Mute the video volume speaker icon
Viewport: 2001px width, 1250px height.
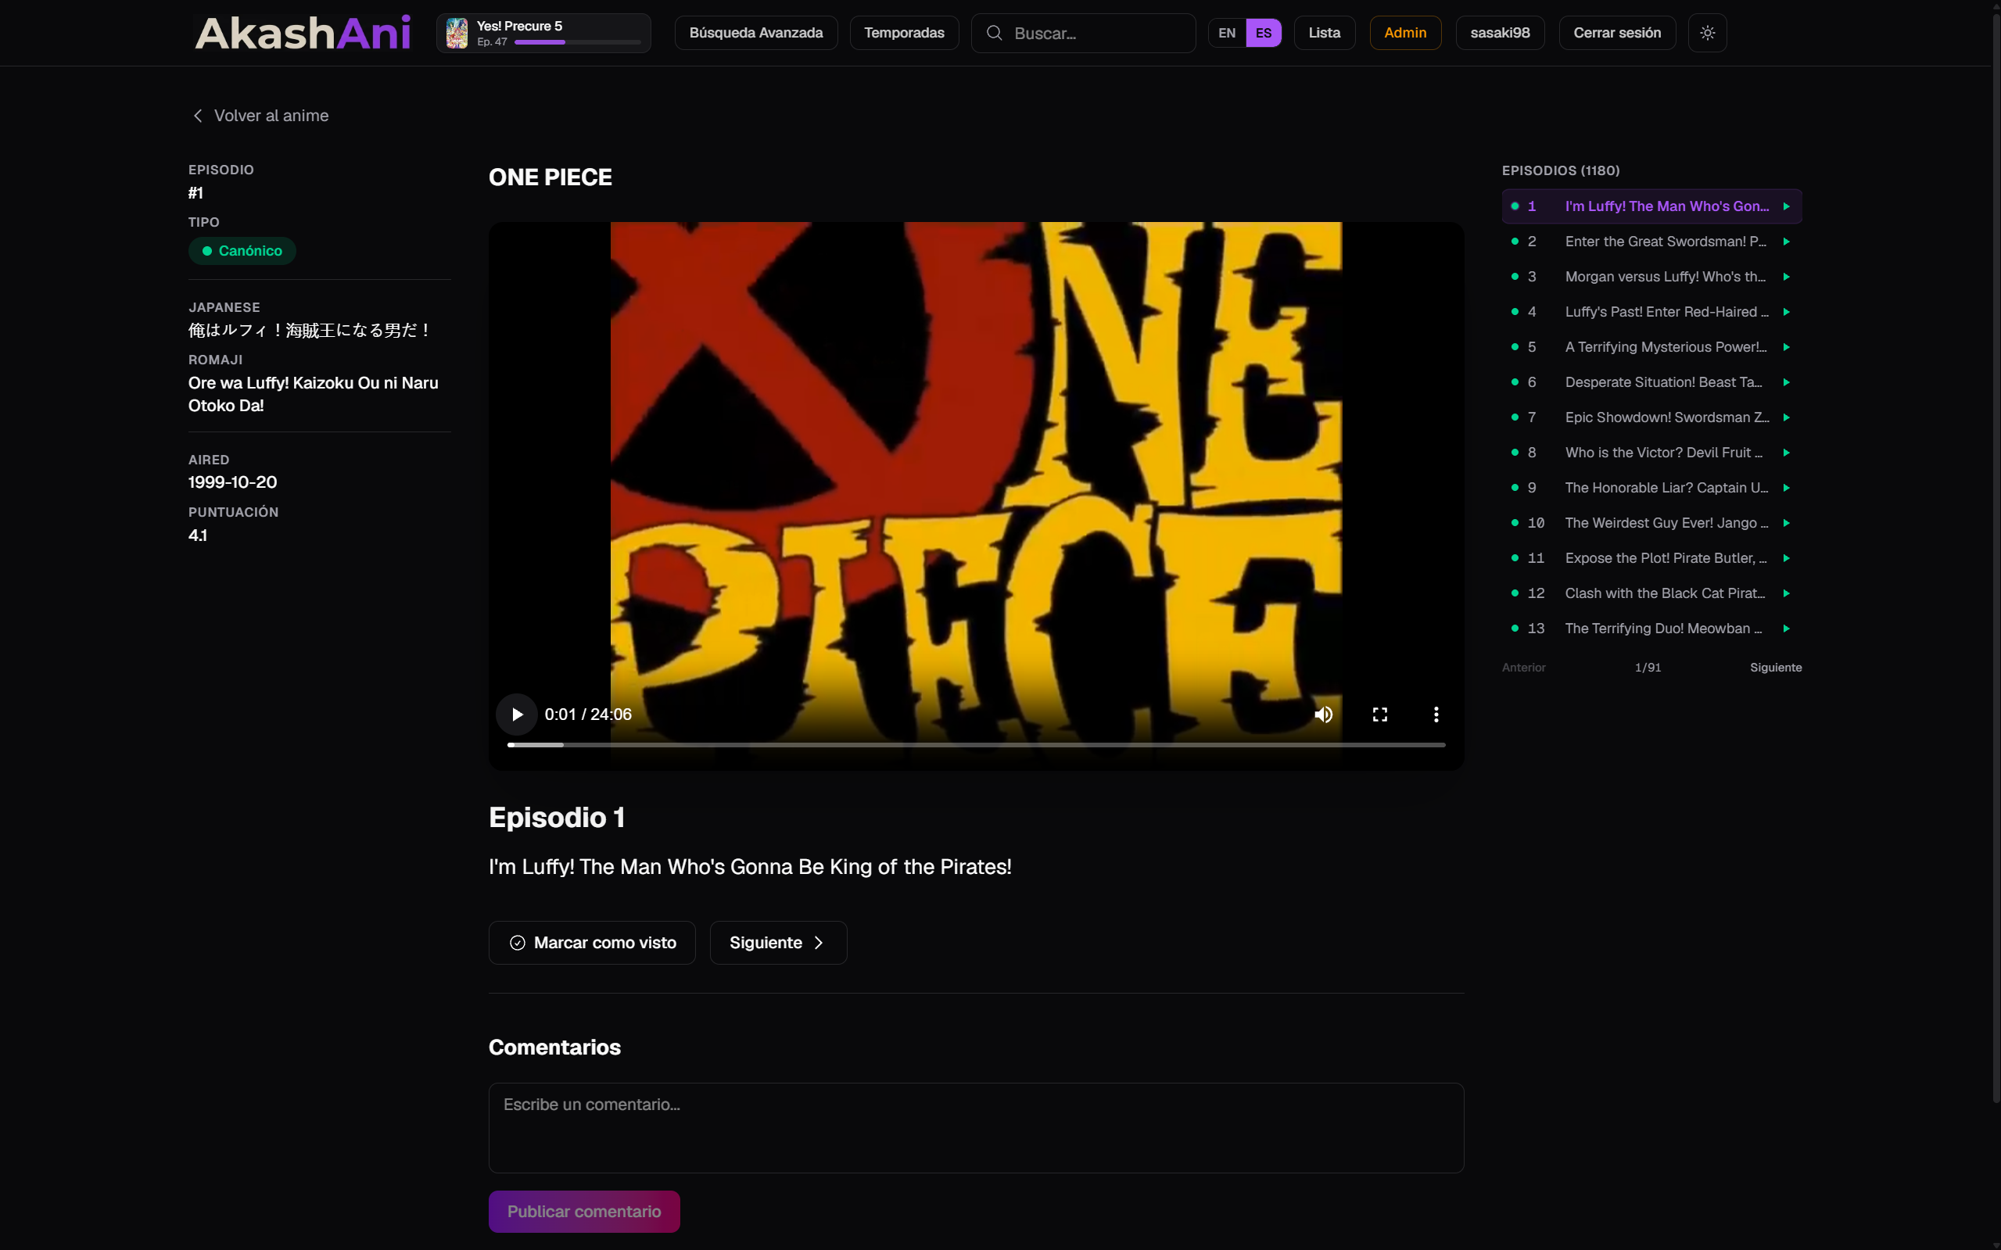[1324, 715]
